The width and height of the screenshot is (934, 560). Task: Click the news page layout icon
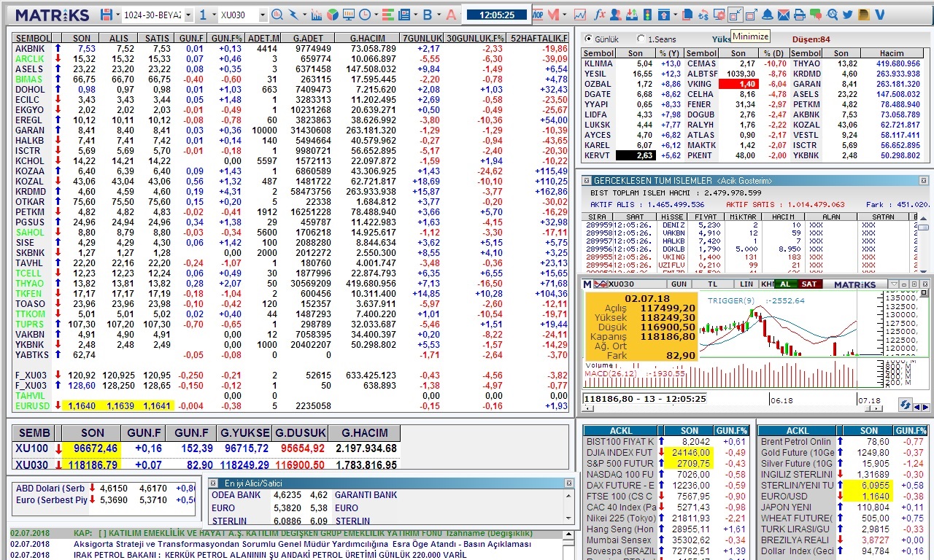[404, 15]
